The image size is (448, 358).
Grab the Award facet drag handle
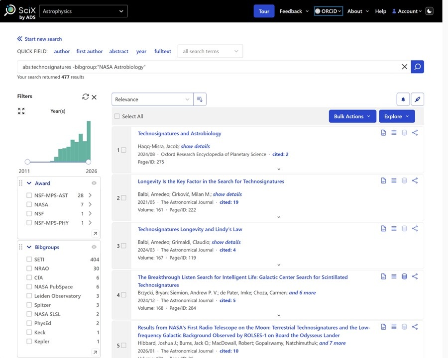click(20, 183)
